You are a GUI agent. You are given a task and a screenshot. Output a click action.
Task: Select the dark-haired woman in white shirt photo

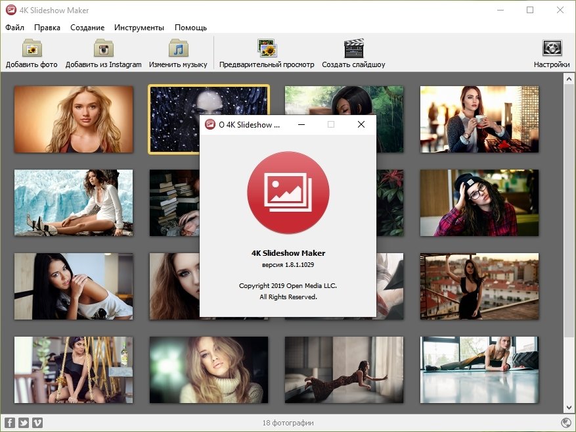click(x=74, y=286)
